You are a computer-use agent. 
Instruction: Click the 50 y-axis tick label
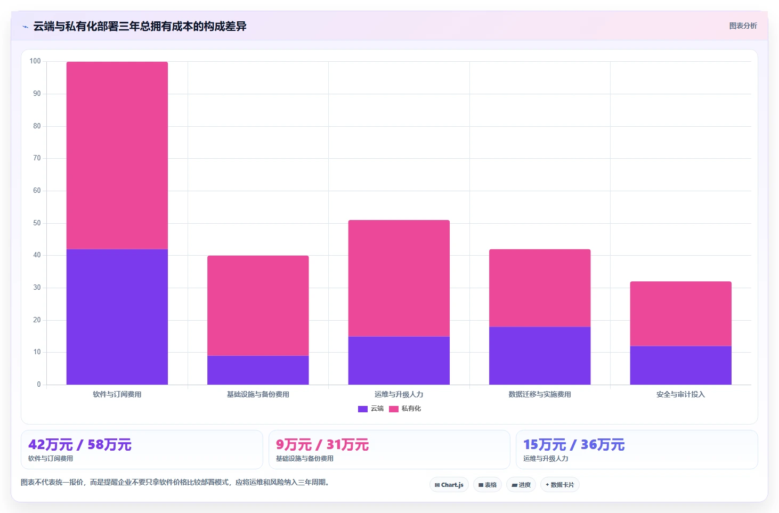tap(37, 223)
